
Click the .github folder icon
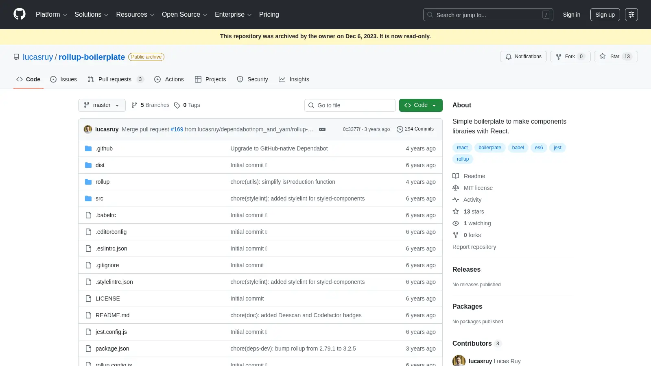tap(88, 148)
